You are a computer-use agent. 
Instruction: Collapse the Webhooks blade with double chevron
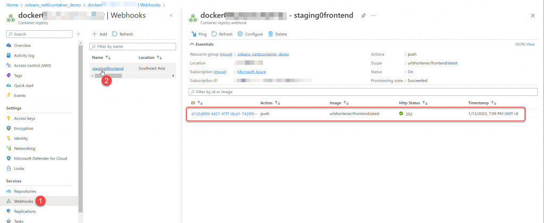pyautogui.click(x=171, y=15)
